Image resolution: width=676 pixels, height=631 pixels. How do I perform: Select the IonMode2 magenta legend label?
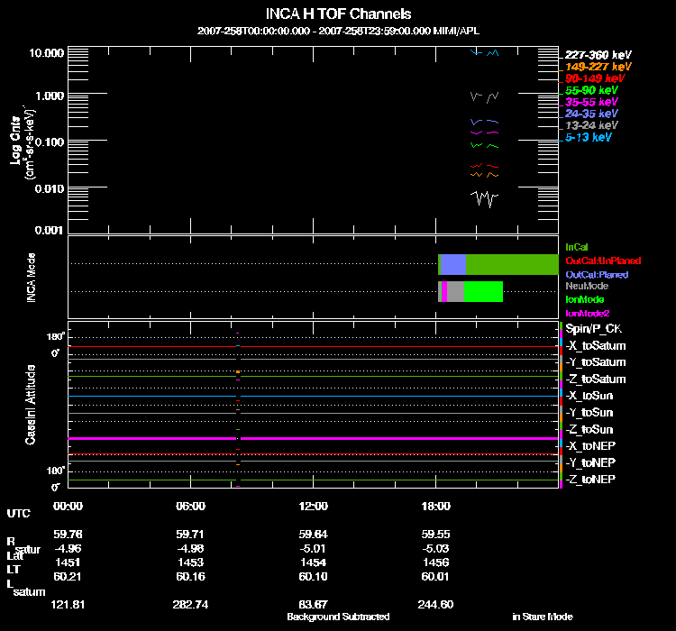pyautogui.click(x=588, y=313)
